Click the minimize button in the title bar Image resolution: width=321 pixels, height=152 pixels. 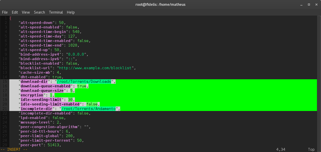coord(301,4)
